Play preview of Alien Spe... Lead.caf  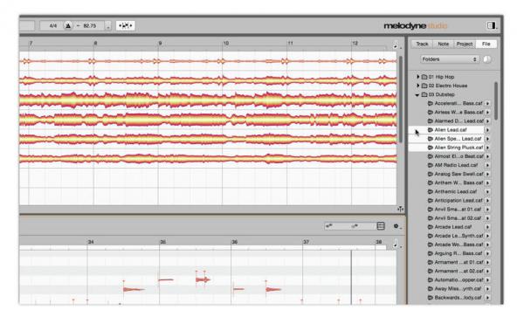pyautogui.click(x=487, y=139)
